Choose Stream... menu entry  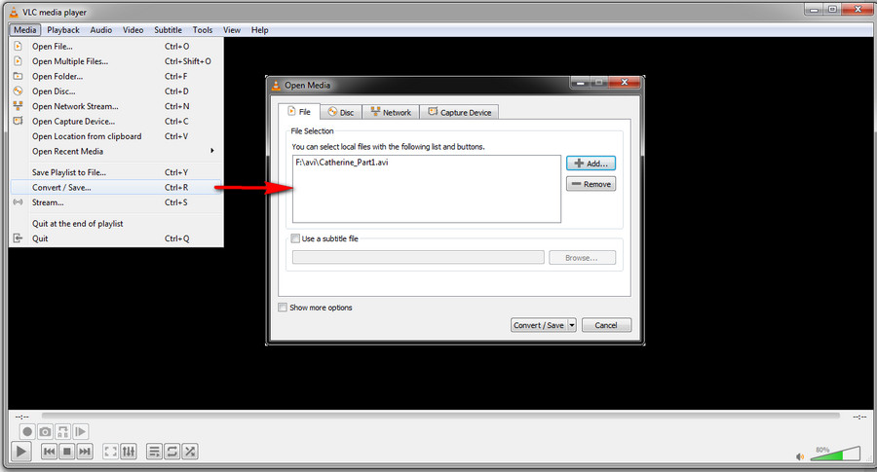(x=116, y=202)
